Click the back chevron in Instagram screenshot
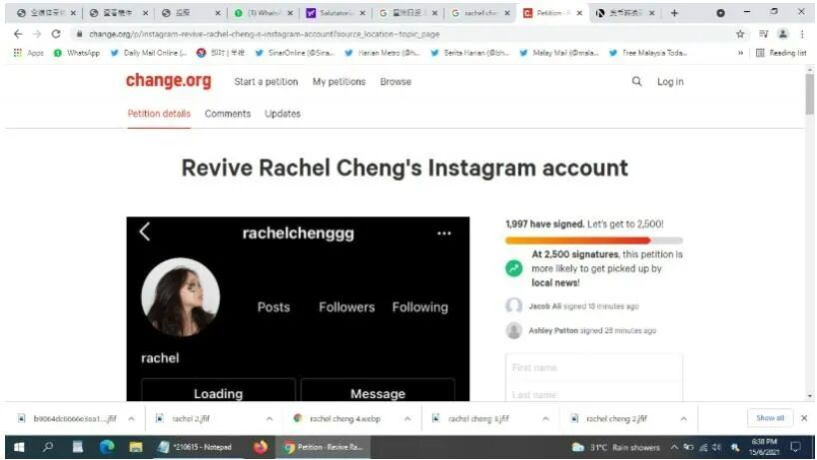The image size is (817, 460). click(145, 231)
